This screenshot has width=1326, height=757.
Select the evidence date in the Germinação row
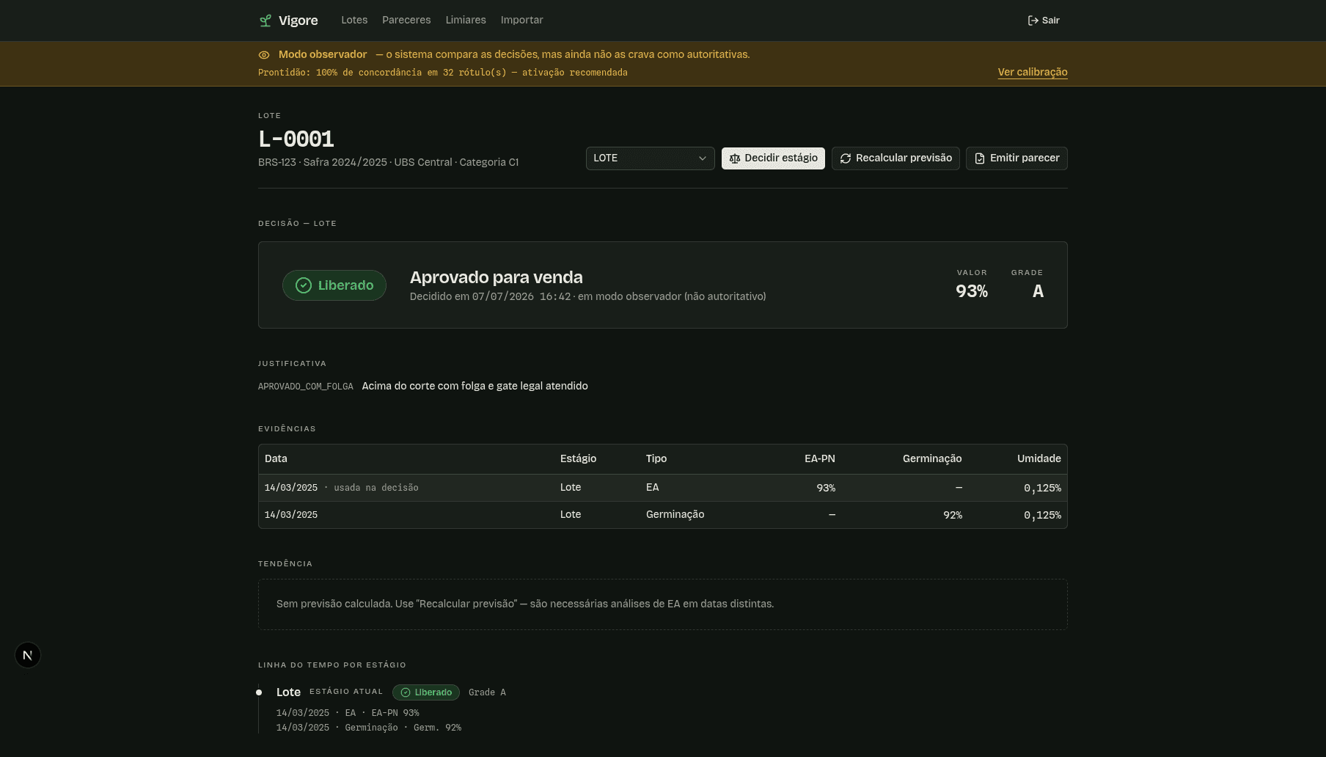tap(291, 515)
